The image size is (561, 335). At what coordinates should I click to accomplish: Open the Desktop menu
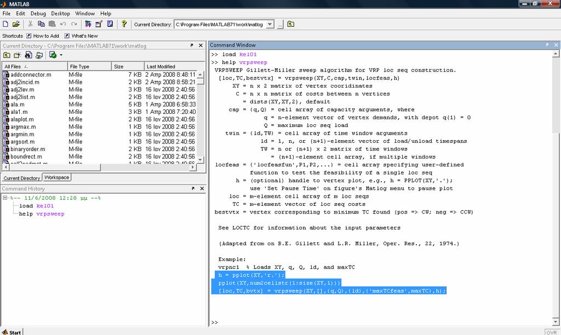60,13
